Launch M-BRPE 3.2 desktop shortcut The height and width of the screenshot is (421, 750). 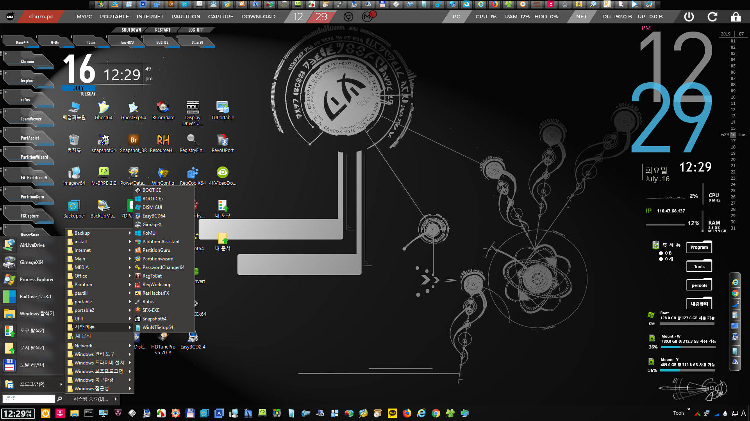coord(104,176)
